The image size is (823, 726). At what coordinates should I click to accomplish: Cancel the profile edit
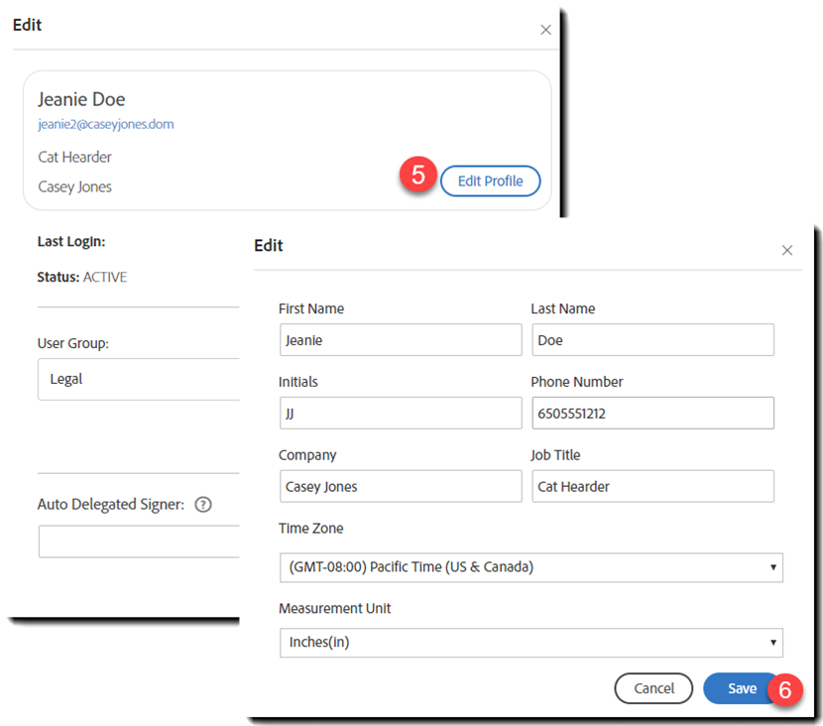[653, 688]
